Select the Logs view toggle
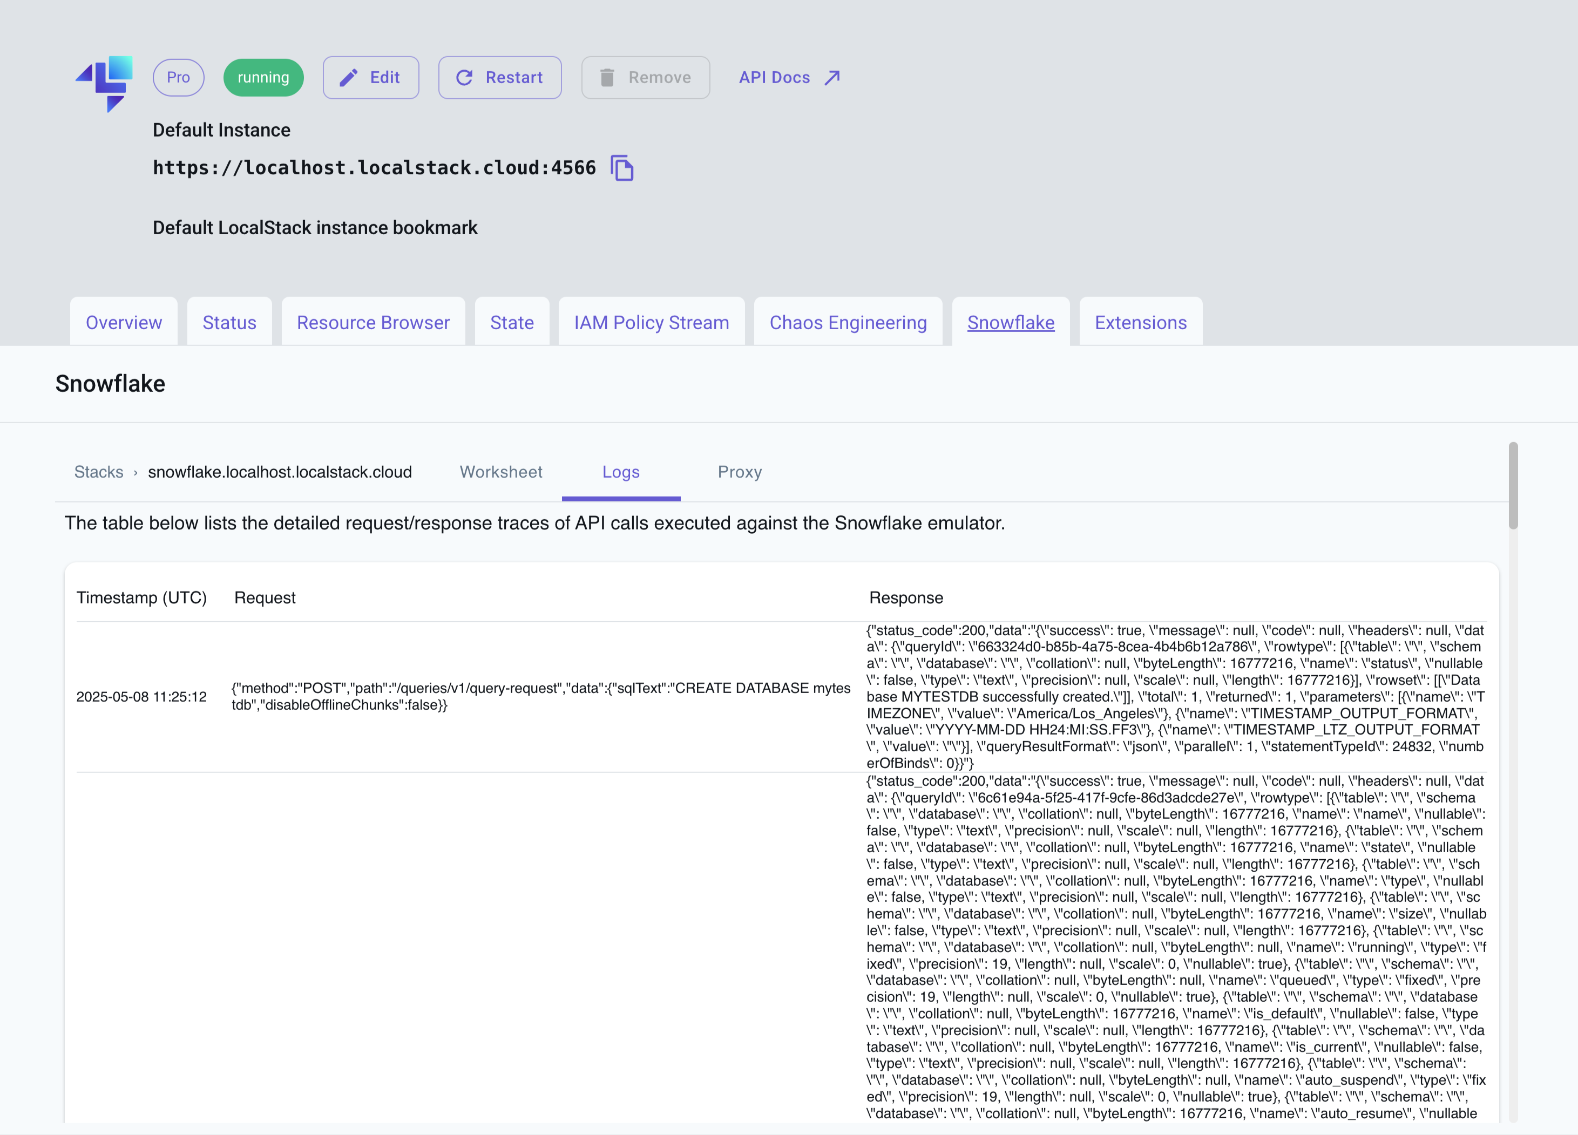Screen dimensions: 1578x1135 (621, 472)
